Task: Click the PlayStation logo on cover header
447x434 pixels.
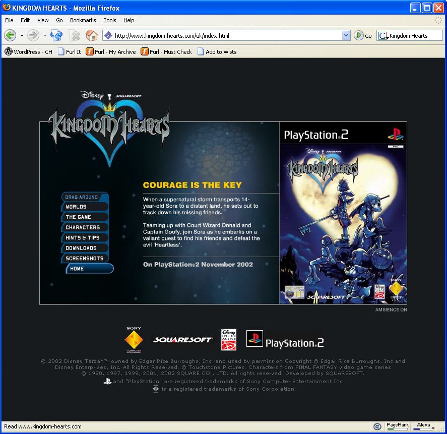Action: 396,134
